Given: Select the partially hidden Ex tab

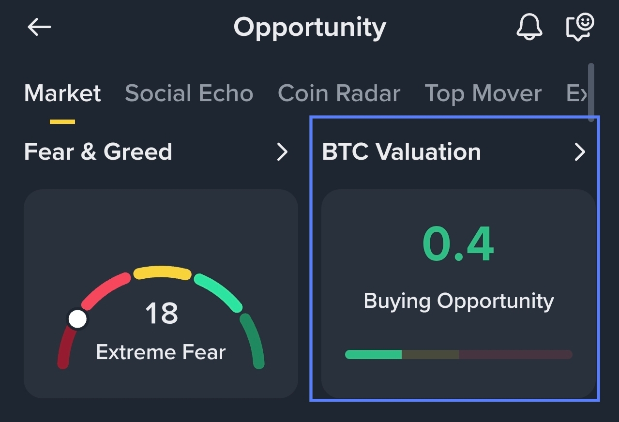Looking at the screenshot, I should 577,93.
